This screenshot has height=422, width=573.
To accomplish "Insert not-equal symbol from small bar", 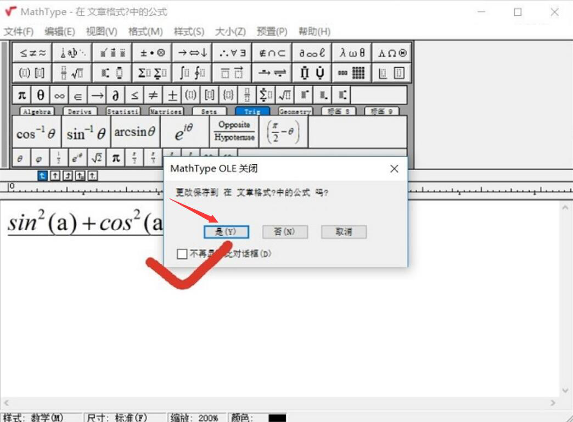I will (153, 96).
